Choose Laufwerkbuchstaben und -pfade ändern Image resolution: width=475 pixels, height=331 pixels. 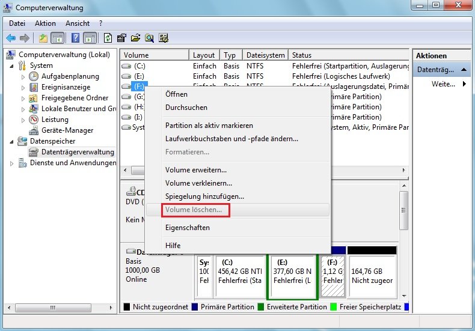(x=238, y=139)
